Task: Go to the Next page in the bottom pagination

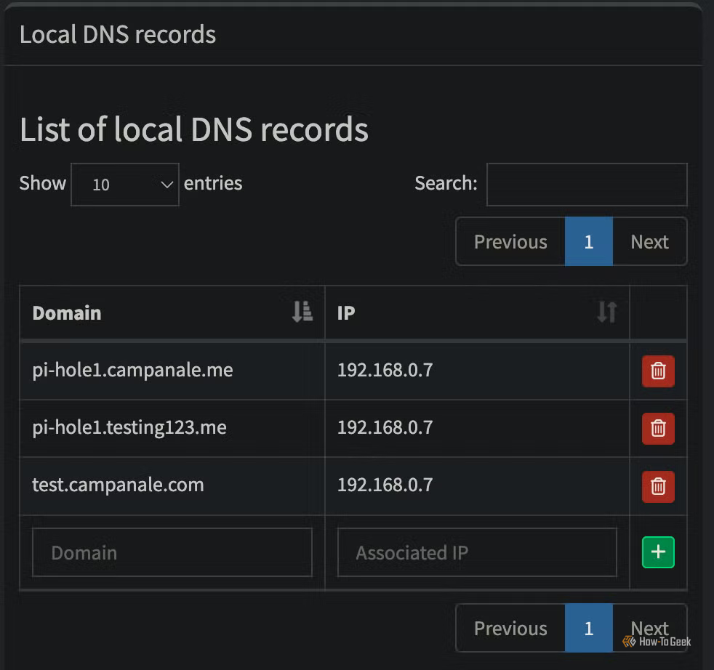Action: pos(650,628)
